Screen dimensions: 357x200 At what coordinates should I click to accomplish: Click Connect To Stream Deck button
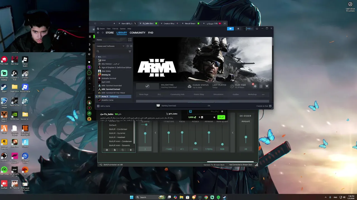tap(214, 165)
